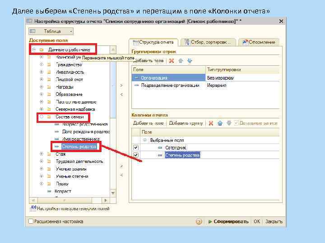Screen dimensions: 325x243
Task: Expand Образование folder
Action: tap(42, 94)
